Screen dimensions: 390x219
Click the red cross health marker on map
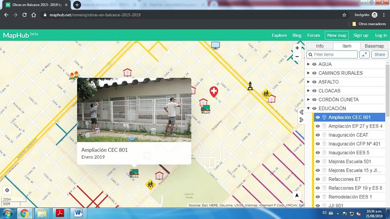[214, 91]
